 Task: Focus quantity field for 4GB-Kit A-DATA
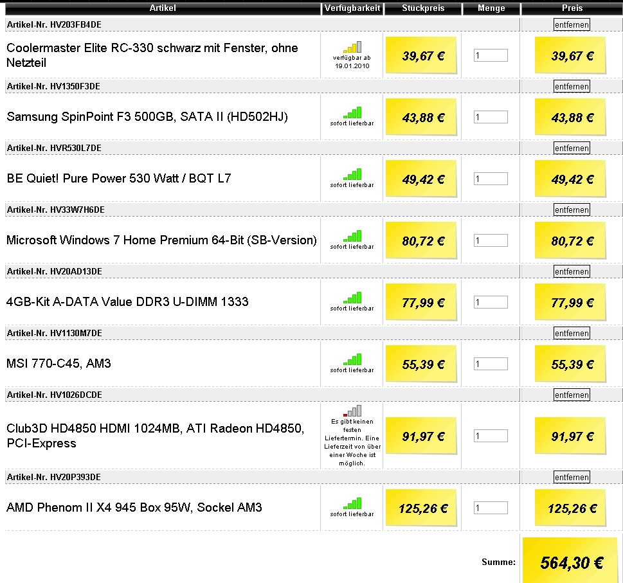pos(491,302)
